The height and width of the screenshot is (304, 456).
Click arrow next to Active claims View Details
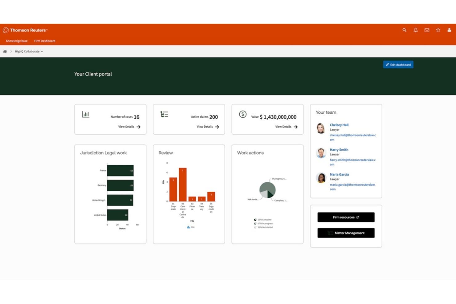(217, 127)
